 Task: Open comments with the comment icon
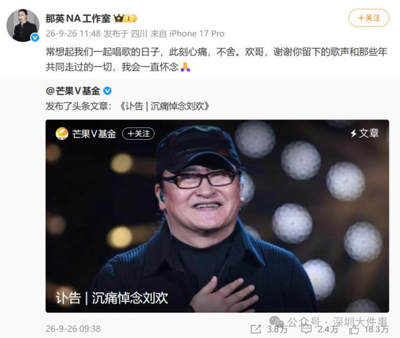click(306, 329)
